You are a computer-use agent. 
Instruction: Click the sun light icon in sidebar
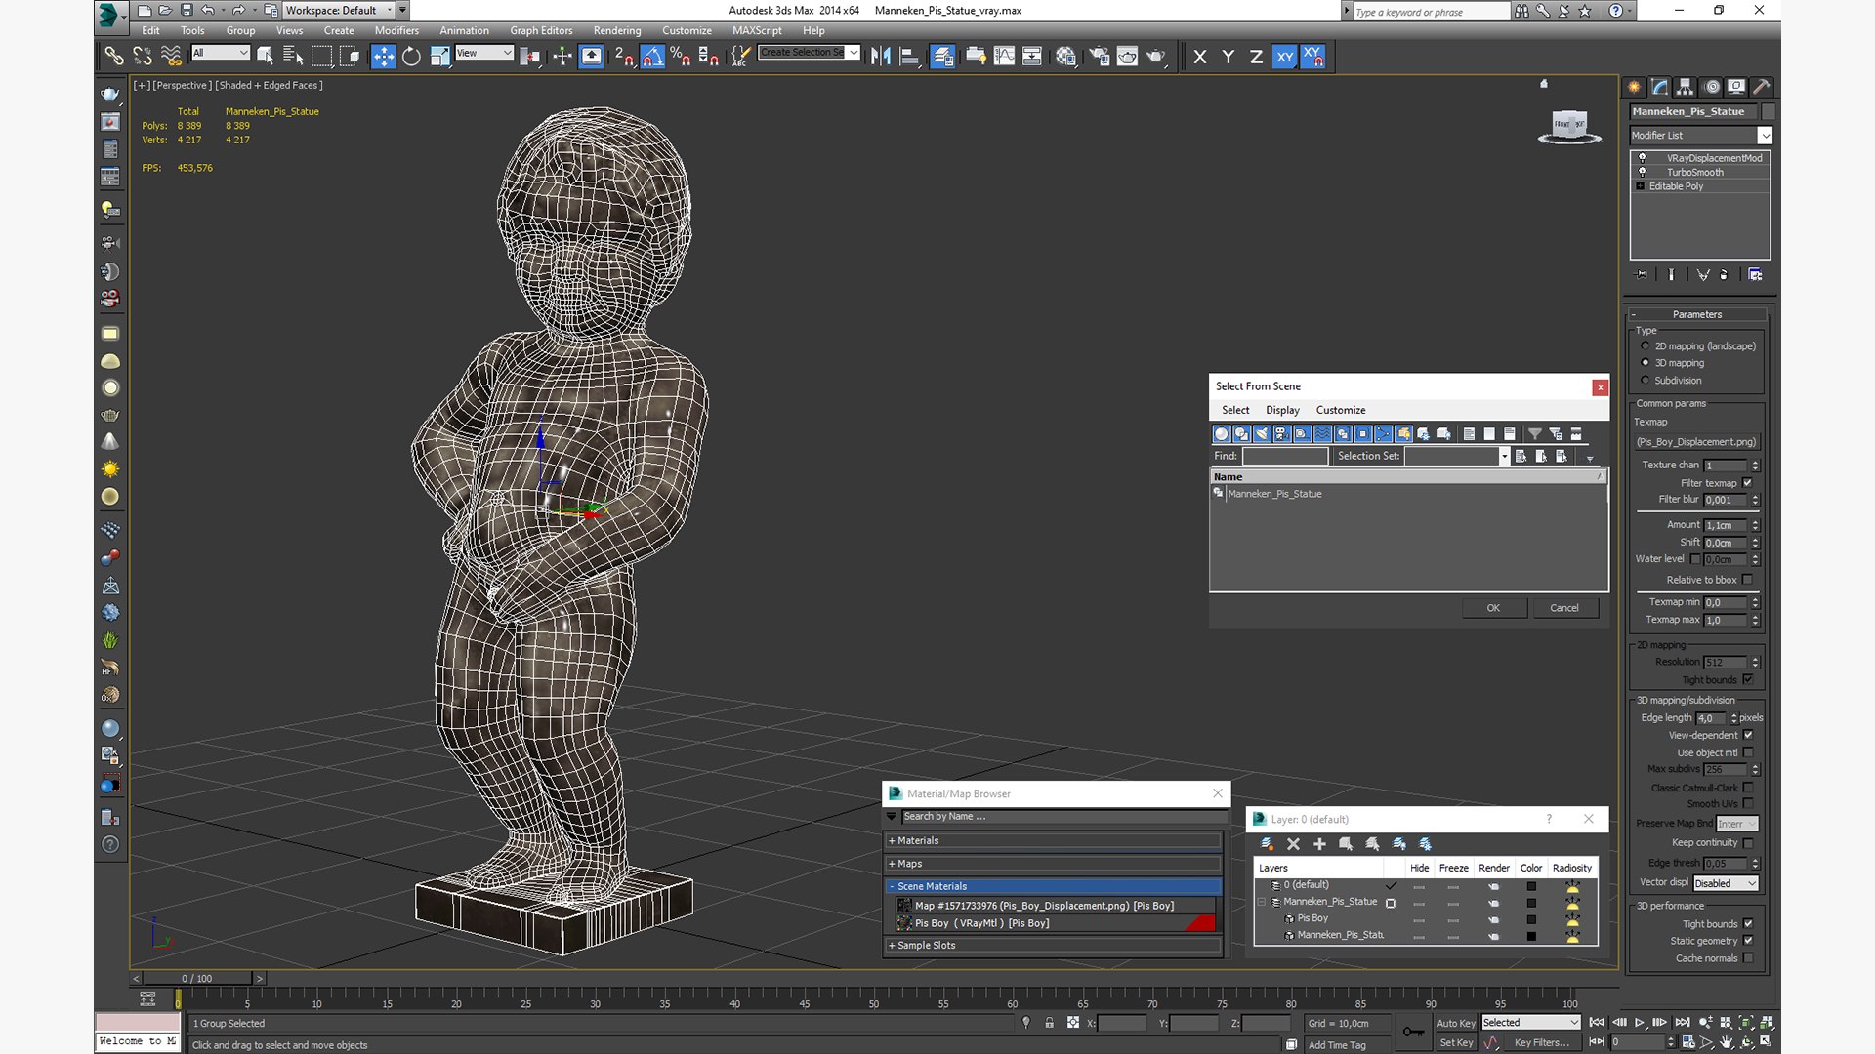[110, 469]
